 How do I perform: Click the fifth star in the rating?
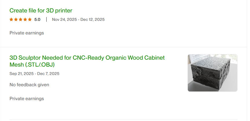pyautogui.click(x=30, y=20)
